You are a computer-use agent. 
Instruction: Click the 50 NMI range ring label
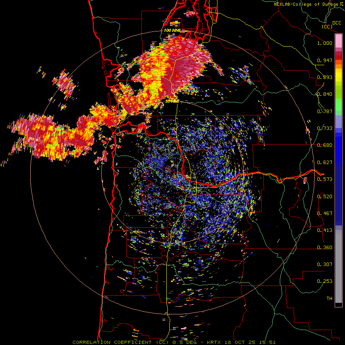pyautogui.click(x=172, y=102)
